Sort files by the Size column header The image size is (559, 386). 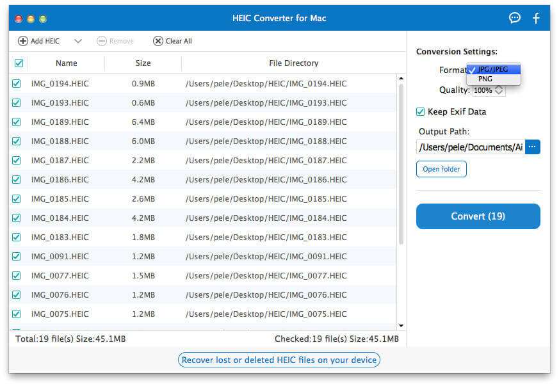pyautogui.click(x=143, y=63)
